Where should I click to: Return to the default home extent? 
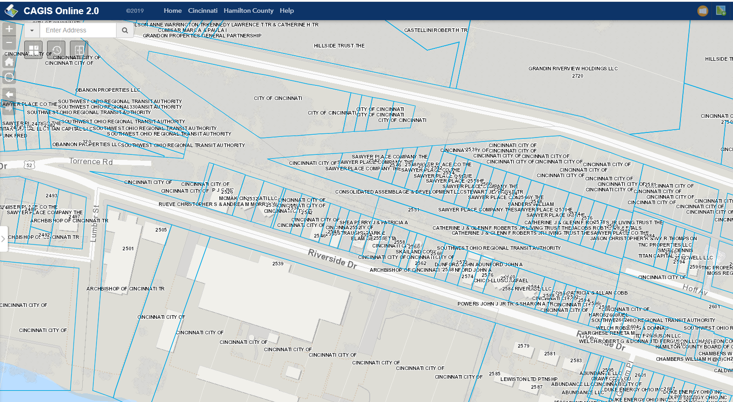[9, 61]
